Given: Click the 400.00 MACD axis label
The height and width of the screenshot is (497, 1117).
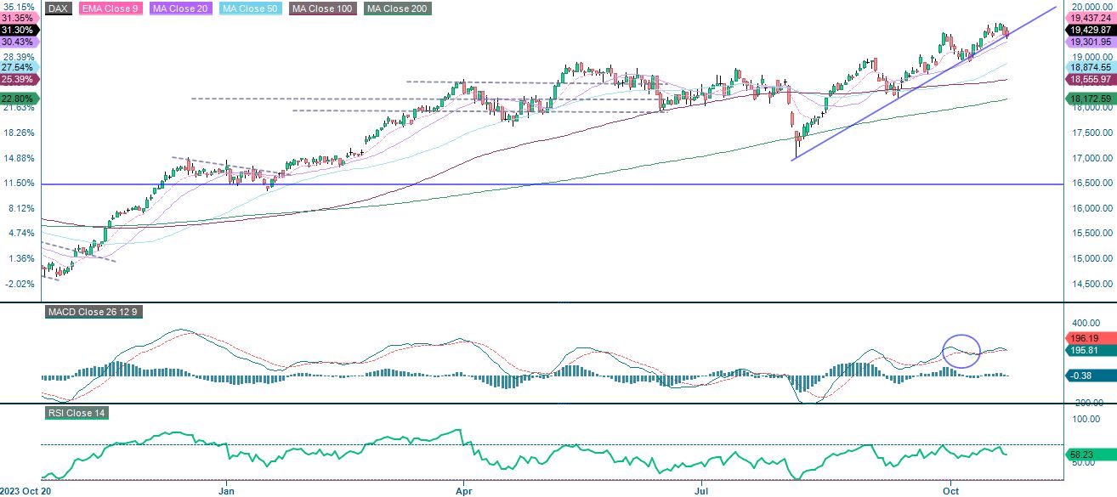Looking at the screenshot, I should [x=1085, y=323].
